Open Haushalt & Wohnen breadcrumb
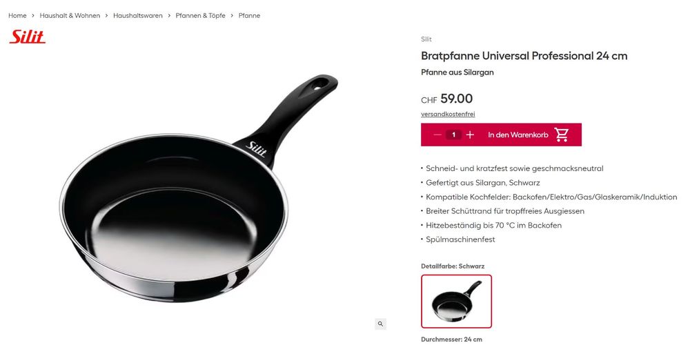Image resolution: width=690 pixels, height=345 pixels. (x=70, y=15)
